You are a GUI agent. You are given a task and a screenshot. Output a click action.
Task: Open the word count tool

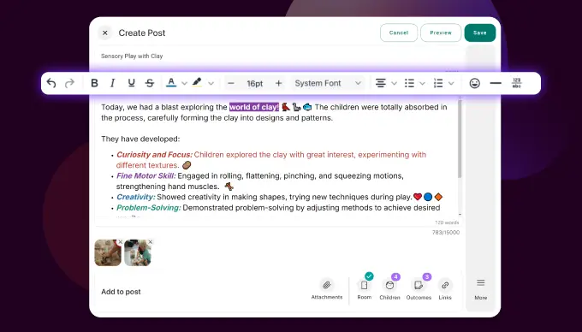(517, 83)
